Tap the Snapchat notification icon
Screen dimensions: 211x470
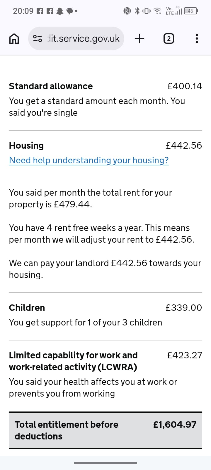60,11
